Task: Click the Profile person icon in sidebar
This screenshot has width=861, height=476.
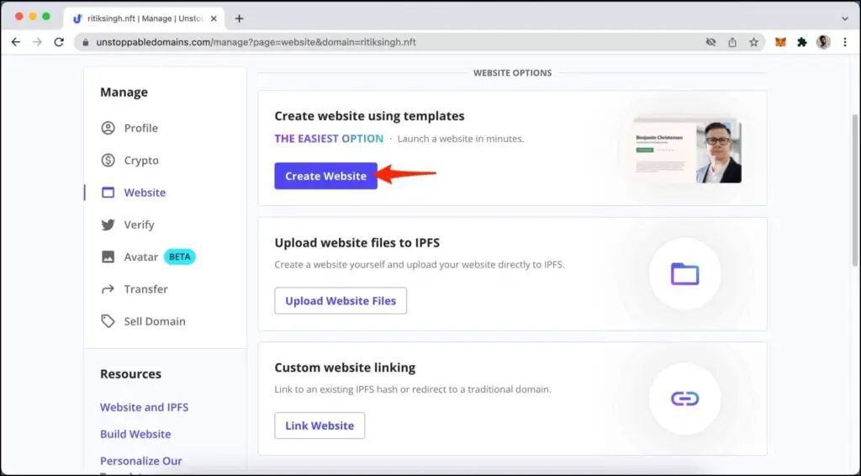Action: coord(108,128)
